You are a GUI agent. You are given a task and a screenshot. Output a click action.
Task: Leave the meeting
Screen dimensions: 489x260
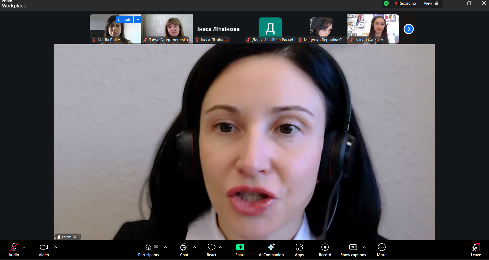pos(476,250)
